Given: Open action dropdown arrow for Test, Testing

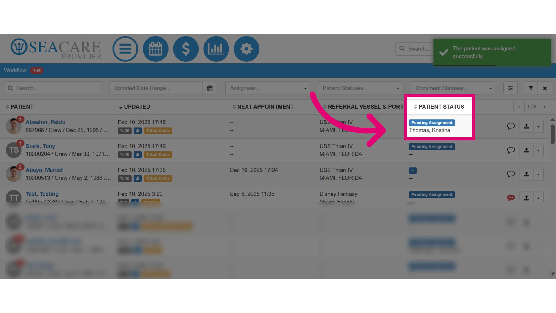Looking at the screenshot, I should click(x=539, y=198).
